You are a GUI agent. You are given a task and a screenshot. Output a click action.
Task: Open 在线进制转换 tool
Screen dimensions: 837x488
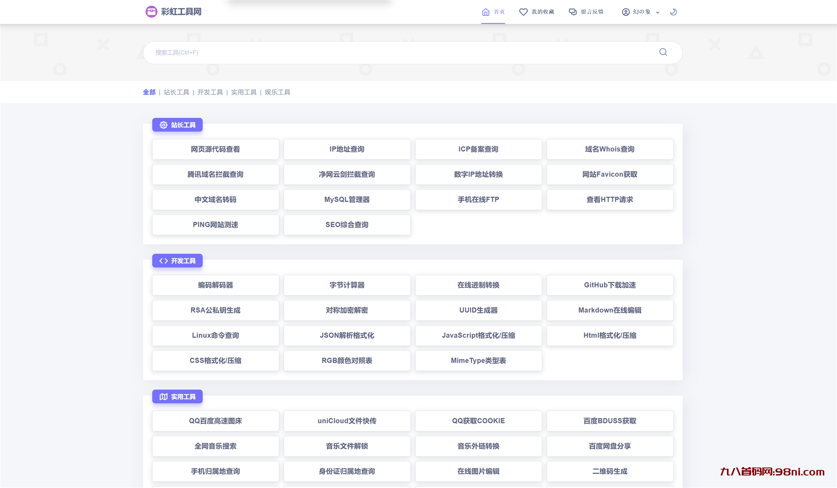pyautogui.click(x=478, y=285)
